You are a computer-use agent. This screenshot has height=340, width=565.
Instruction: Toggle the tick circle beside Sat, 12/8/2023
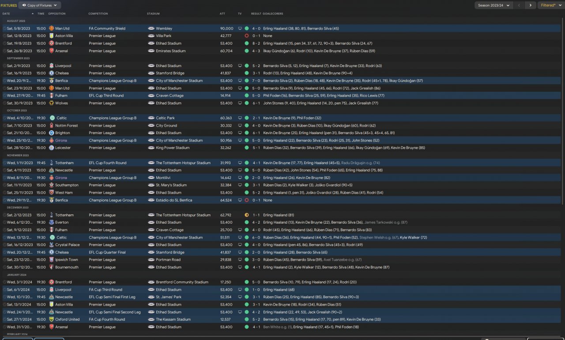tap(5, 36)
